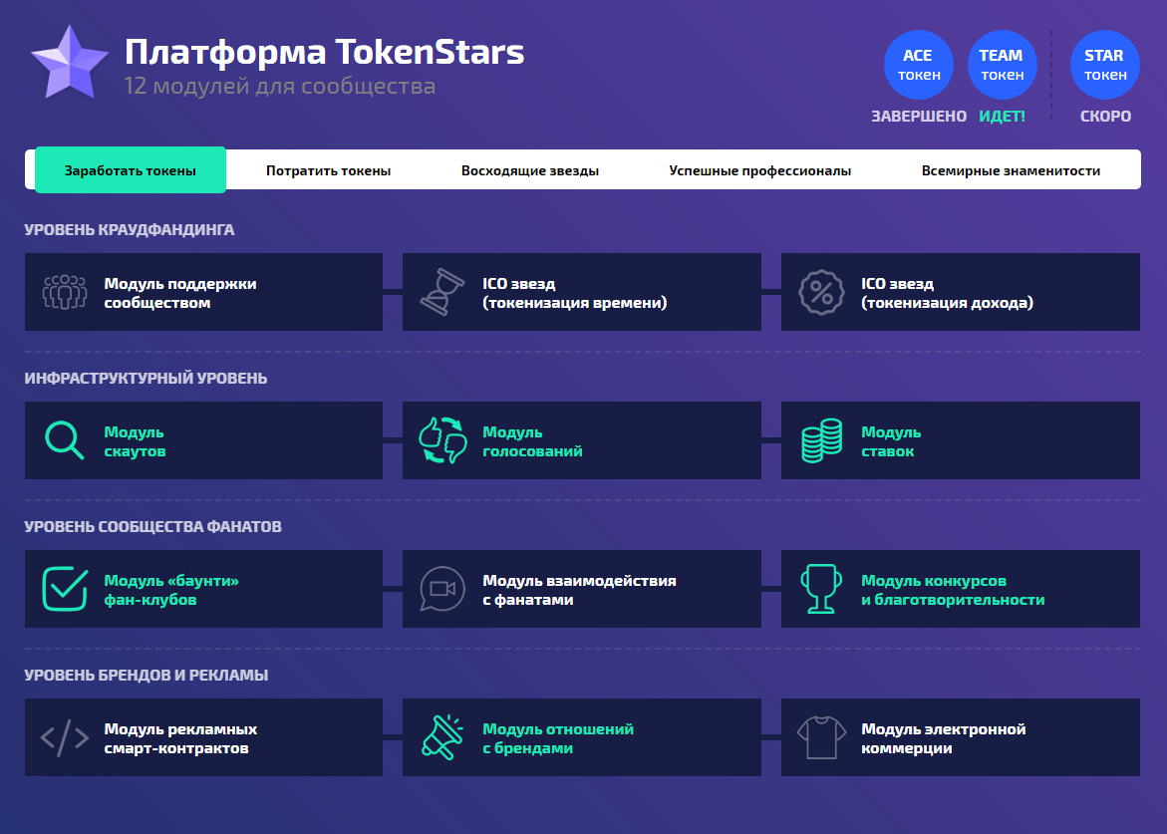Screen dimensions: 1167x834
Task: Switch to 'Всемирные знаменитости' tab
Action: (x=1011, y=170)
